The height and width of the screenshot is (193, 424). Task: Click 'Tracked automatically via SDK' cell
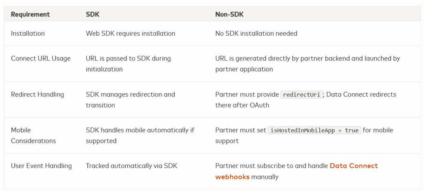[x=131, y=166]
